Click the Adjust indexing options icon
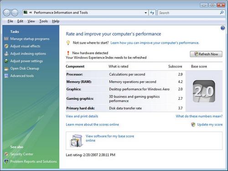The image size is (228, 171). tap(6, 53)
